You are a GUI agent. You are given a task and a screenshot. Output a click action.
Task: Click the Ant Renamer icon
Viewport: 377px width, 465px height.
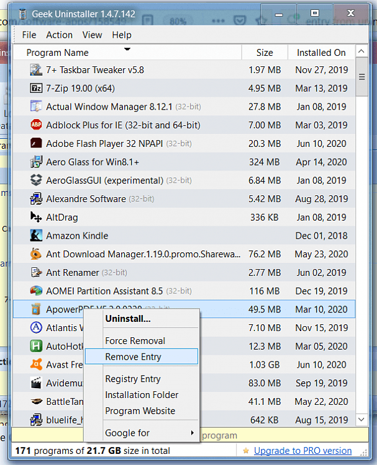(36, 272)
